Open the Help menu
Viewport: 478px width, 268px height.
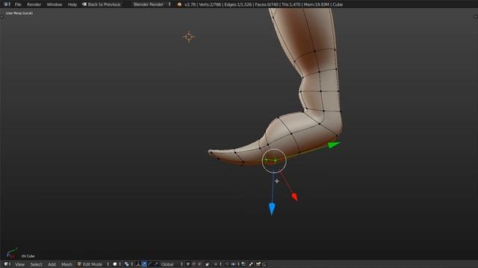(x=72, y=4)
